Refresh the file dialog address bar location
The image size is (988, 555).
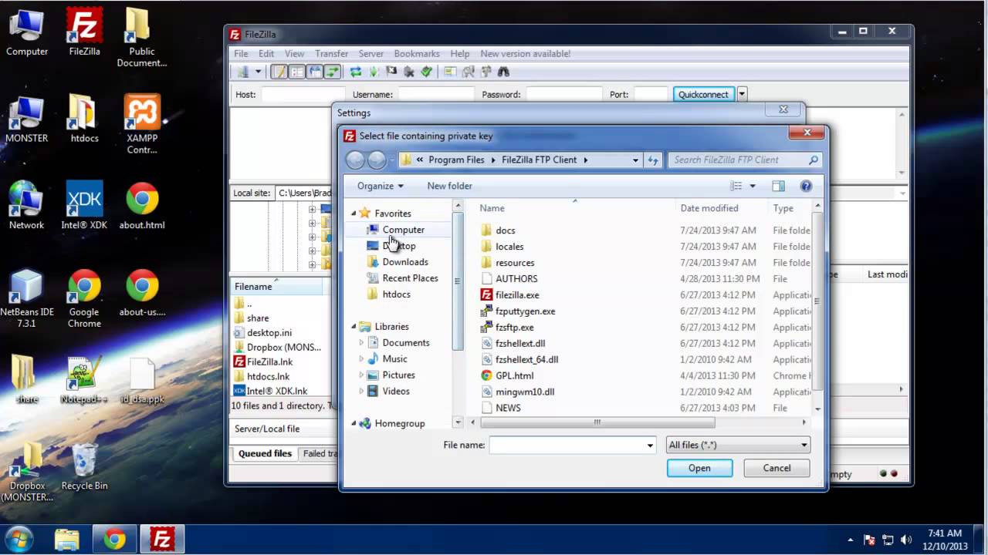(653, 160)
